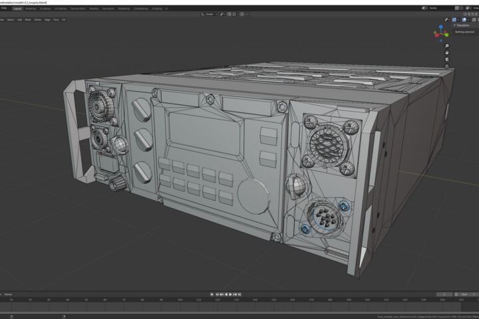Image resolution: width=479 pixels, height=319 pixels.
Task: Click the large round dial on radio model
Action: (x=254, y=197)
